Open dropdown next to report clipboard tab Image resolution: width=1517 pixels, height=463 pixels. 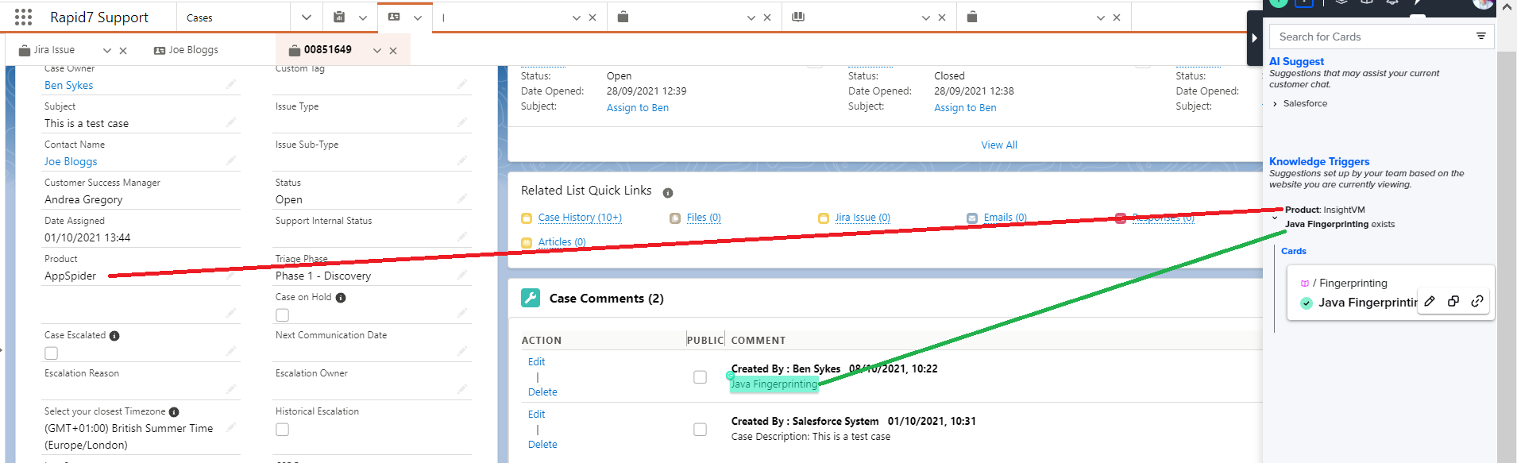[x=363, y=17]
